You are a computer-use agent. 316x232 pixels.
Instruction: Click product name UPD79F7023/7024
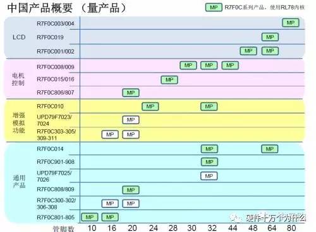pos(54,120)
